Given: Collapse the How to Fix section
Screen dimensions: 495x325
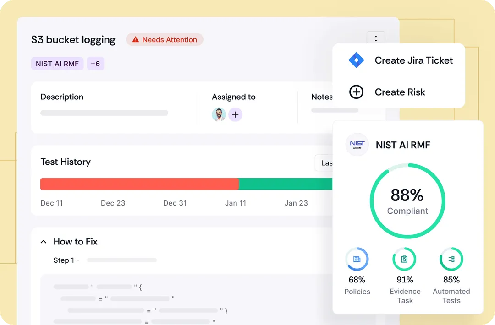Looking at the screenshot, I should point(44,242).
